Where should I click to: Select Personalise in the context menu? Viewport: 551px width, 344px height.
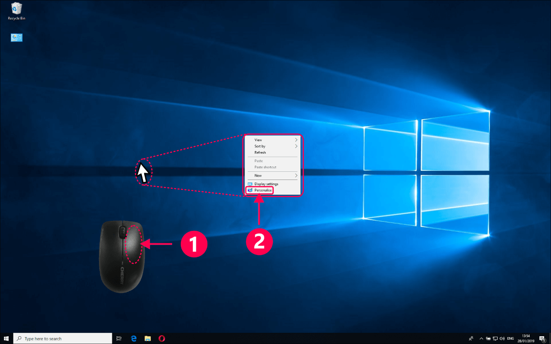point(263,190)
